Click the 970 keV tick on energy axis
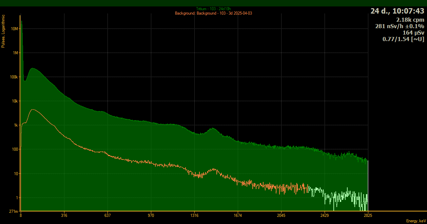The height and width of the screenshot is (224, 427). [x=151, y=215]
